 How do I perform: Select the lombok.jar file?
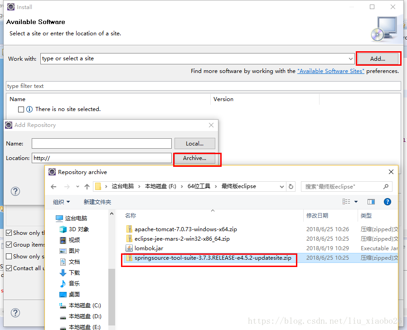(149, 248)
